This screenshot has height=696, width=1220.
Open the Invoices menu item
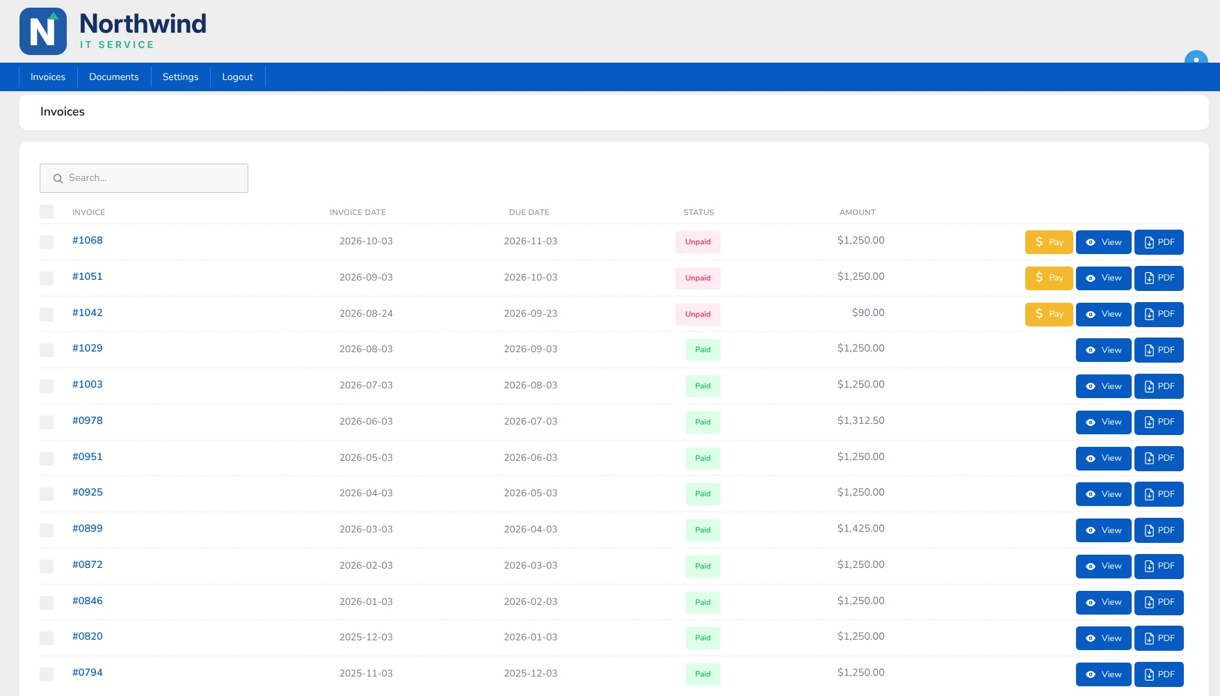click(x=48, y=77)
